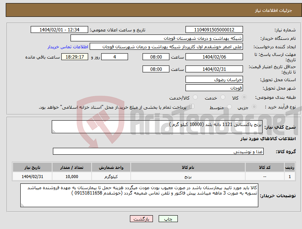The height and width of the screenshot is (229, 302).
Task: Click the واحد شمارش column header
Action: tap(111, 167)
